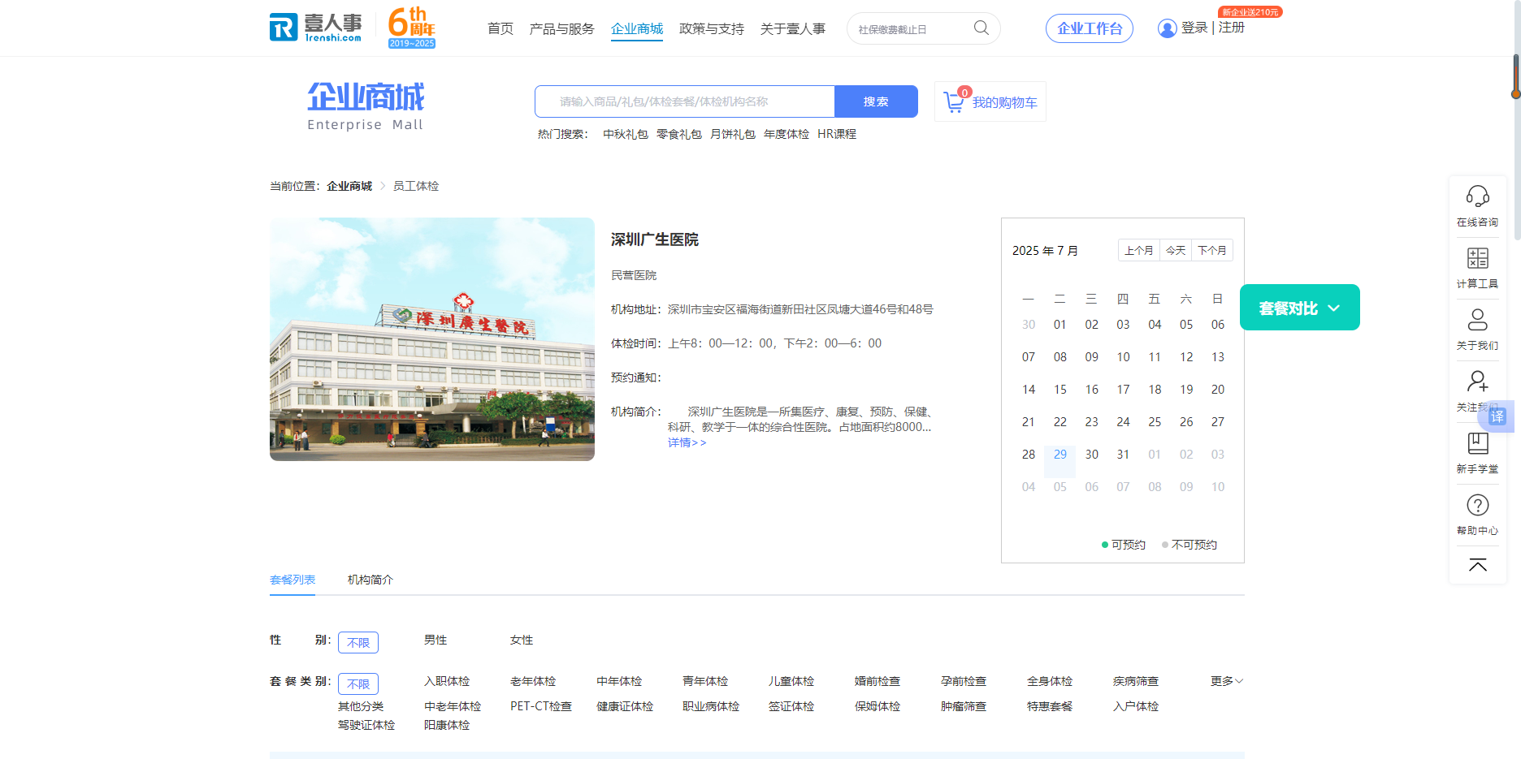
Task: Click the hospital building photo
Action: pos(432,339)
